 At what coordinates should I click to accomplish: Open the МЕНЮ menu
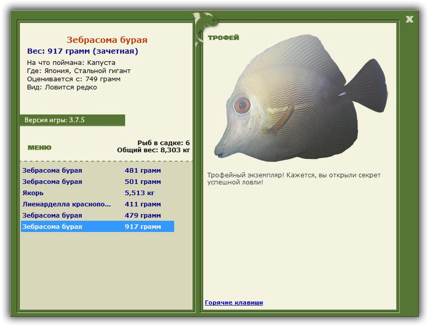39,147
